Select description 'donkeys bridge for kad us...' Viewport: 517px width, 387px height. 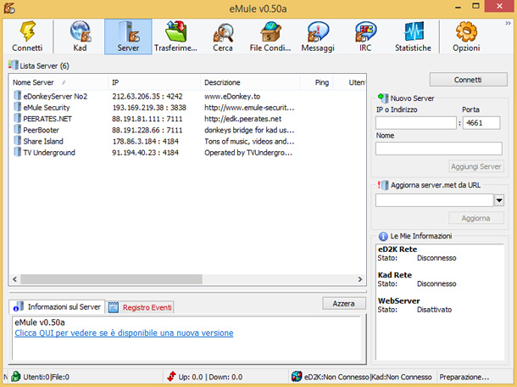coord(249,130)
